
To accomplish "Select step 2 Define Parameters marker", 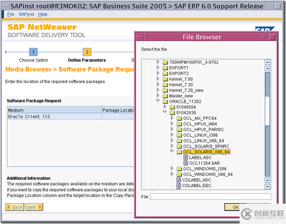I will (x=87, y=52).
